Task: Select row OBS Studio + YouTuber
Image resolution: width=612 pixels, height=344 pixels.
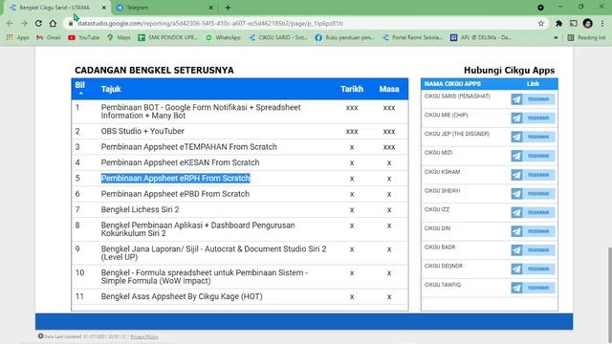Action: (x=240, y=132)
